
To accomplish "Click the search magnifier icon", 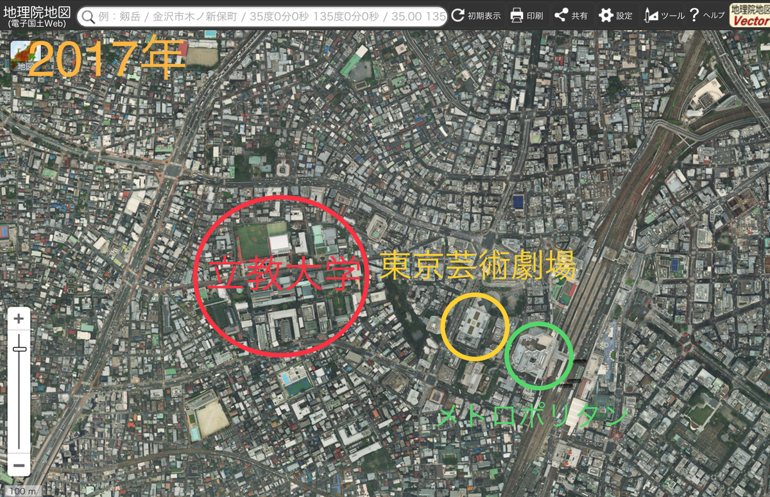I will tap(88, 16).
